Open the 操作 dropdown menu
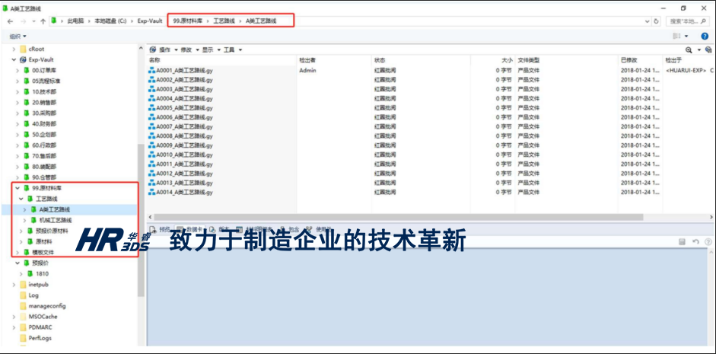716x354 pixels. tap(164, 49)
